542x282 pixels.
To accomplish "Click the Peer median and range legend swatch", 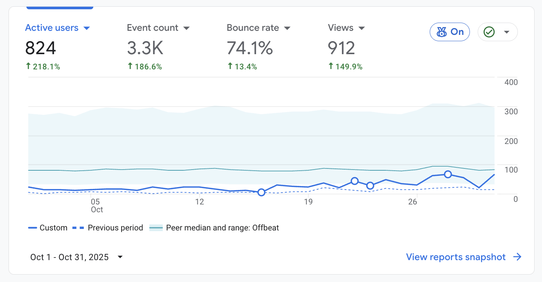I will tap(156, 228).
